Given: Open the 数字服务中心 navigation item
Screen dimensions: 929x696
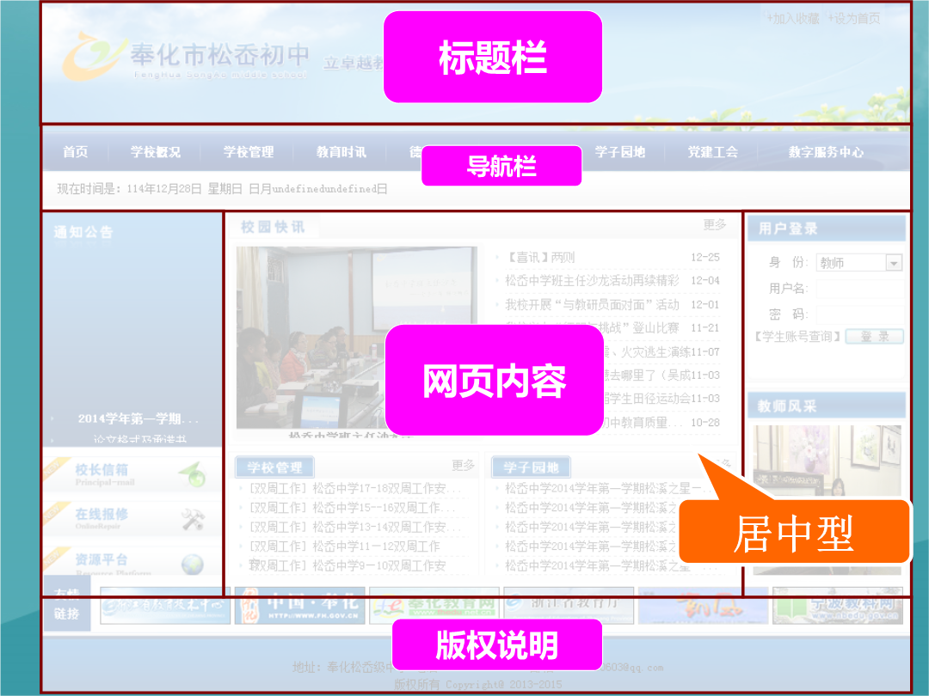Looking at the screenshot, I should (x=826, y=152).
